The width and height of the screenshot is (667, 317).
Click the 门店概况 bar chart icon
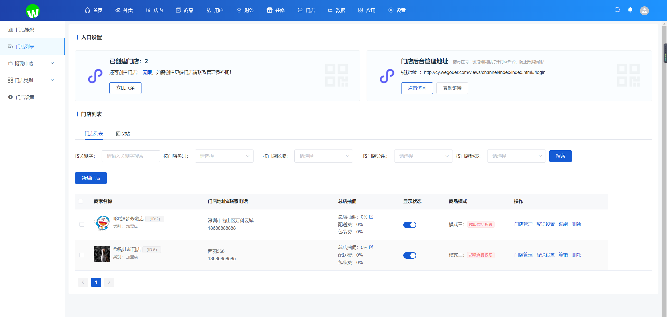point(10,29)
